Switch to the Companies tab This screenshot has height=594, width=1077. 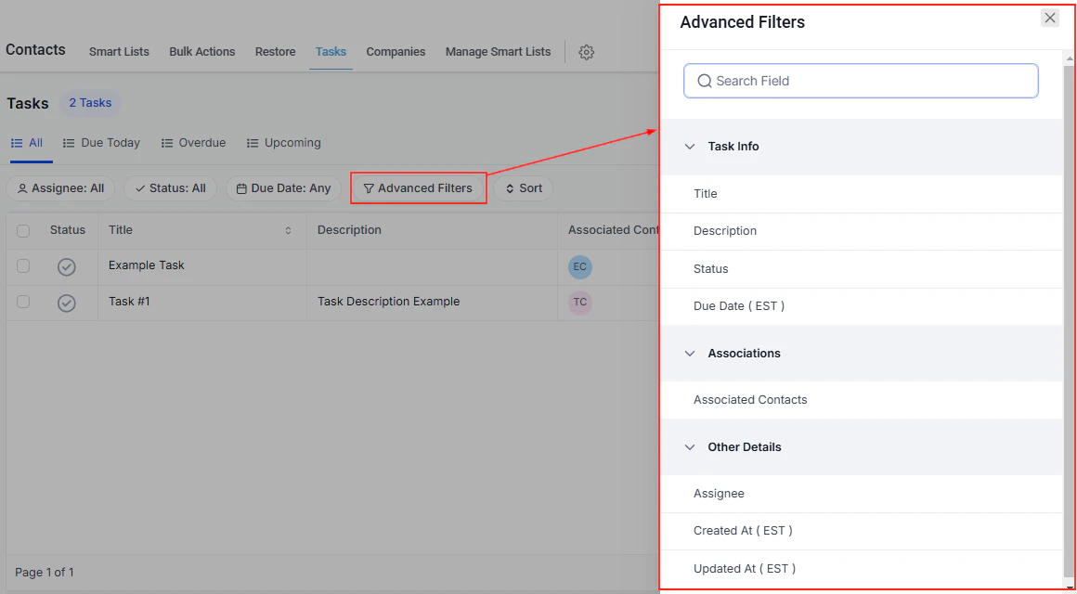coord(396,52)
